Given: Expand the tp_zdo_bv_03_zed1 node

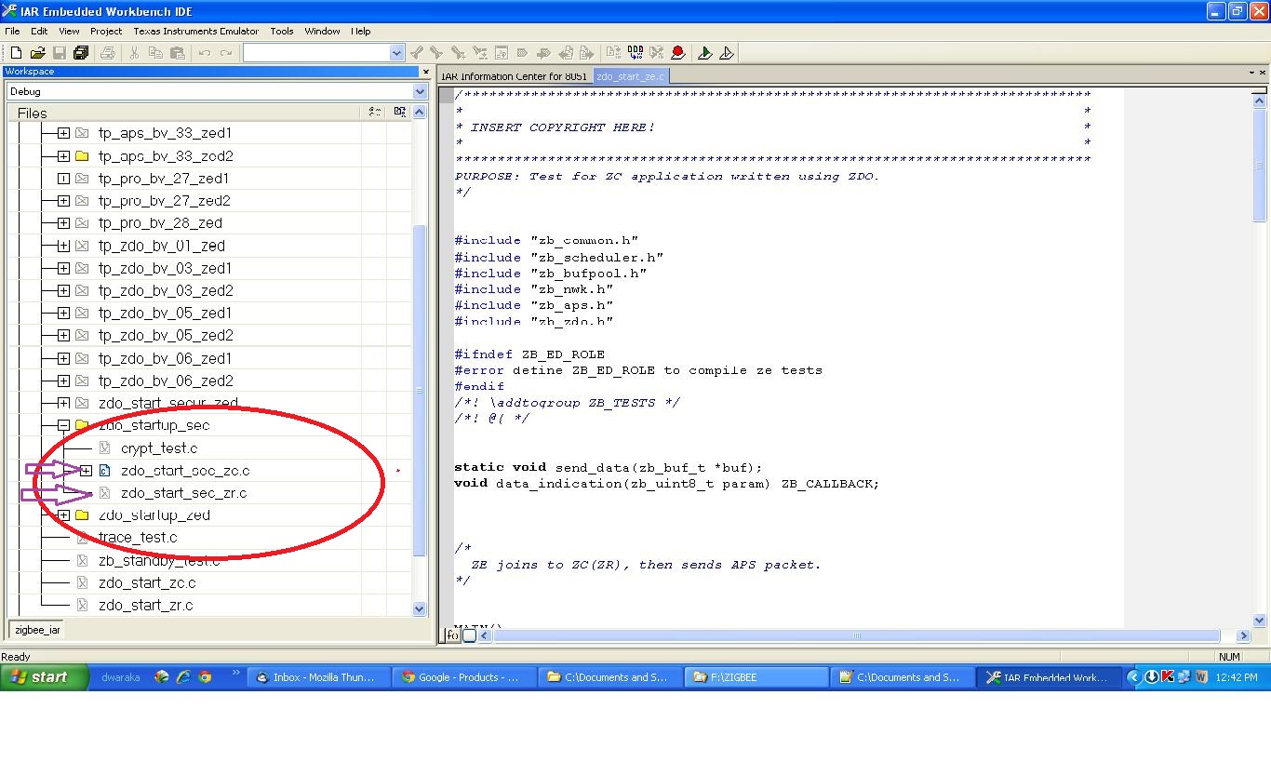Looking at the screenshot, I should (x=63, y=268).
